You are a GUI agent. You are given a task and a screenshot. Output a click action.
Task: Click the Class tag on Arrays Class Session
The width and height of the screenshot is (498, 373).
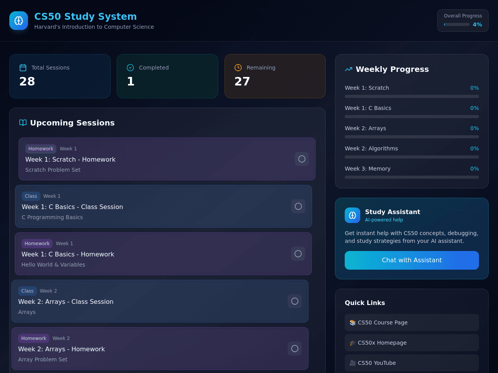(x=27, y=291)
